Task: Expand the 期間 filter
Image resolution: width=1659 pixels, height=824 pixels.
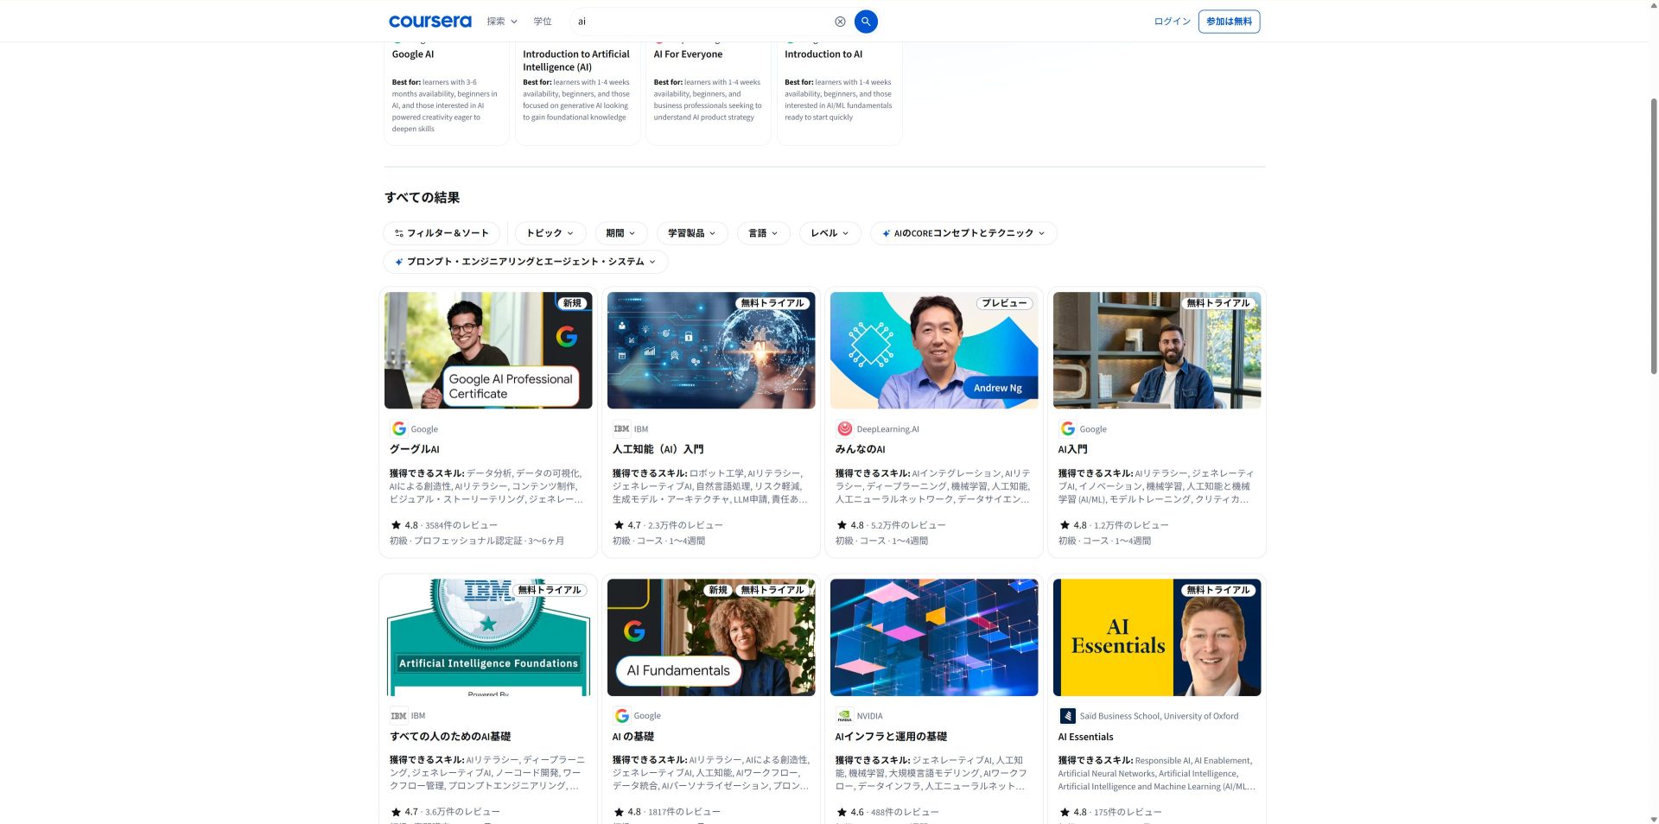Action: tap(620, 233)
